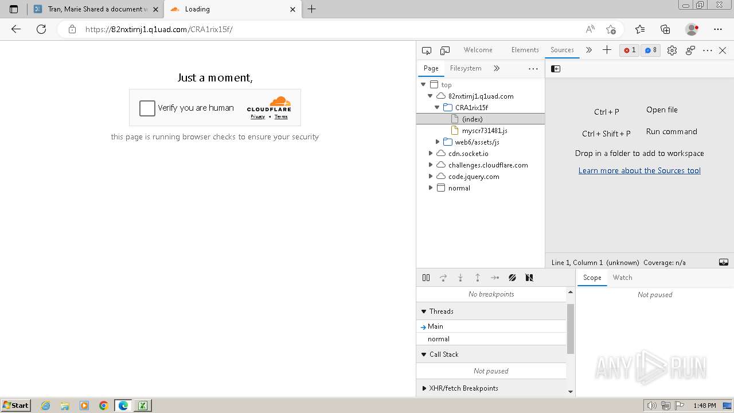Click Step over next function call
The image size is (734, 413).
click(x=443, y=278)
